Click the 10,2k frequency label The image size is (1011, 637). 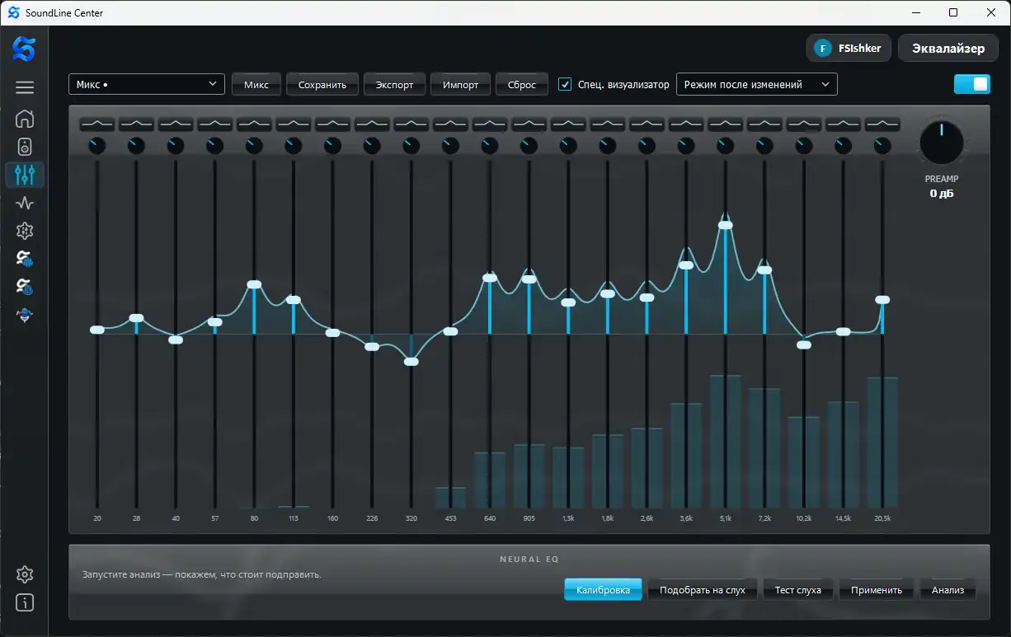[x=804, y=518]
